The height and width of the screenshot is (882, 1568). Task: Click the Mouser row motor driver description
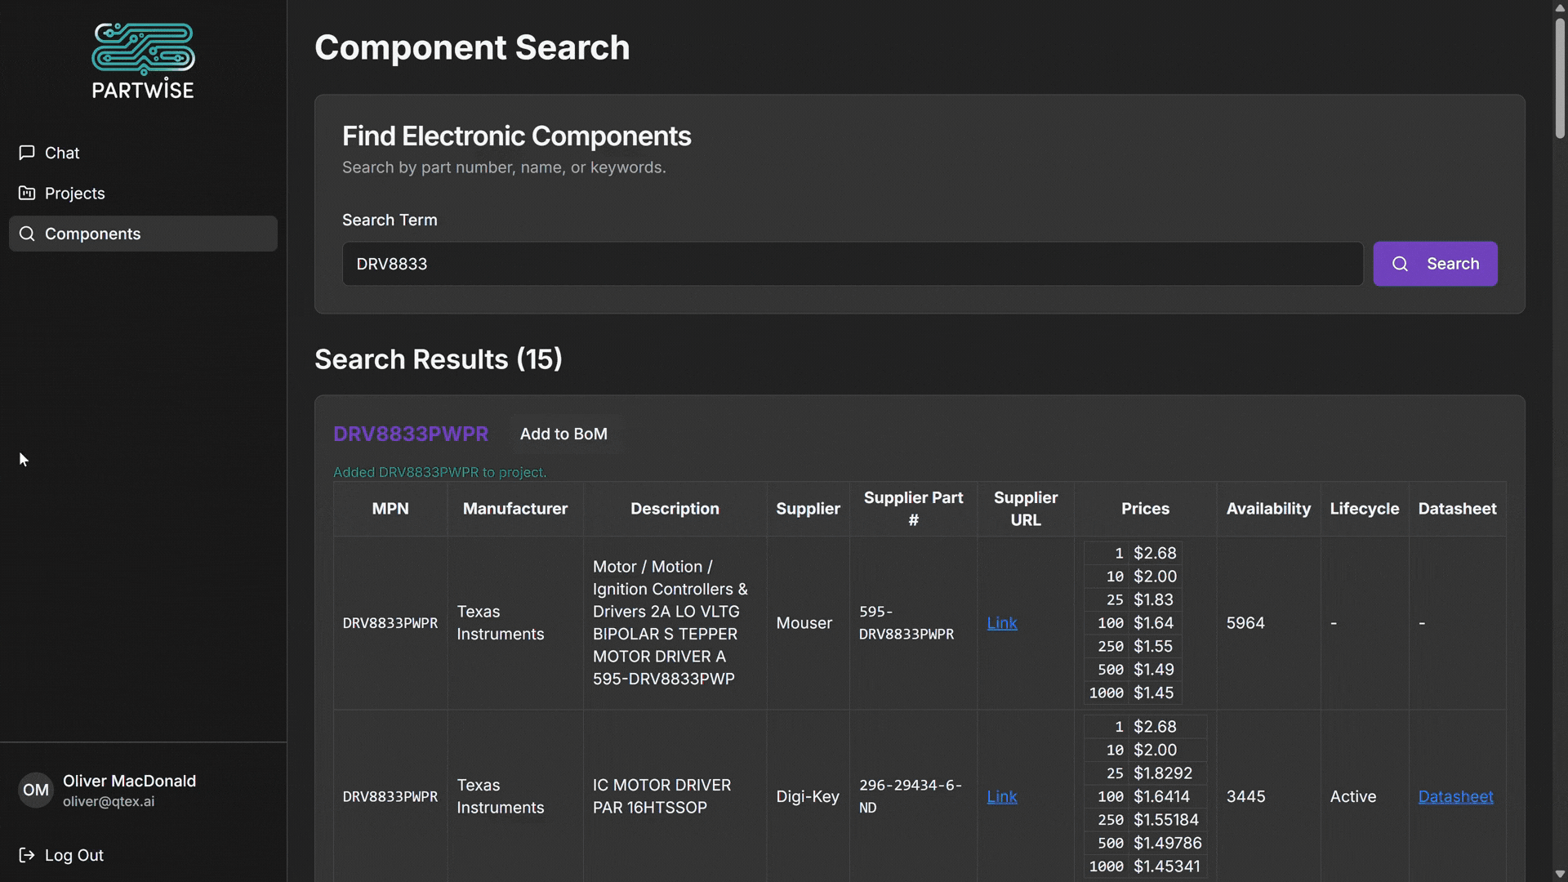click(x=670, y=623)
